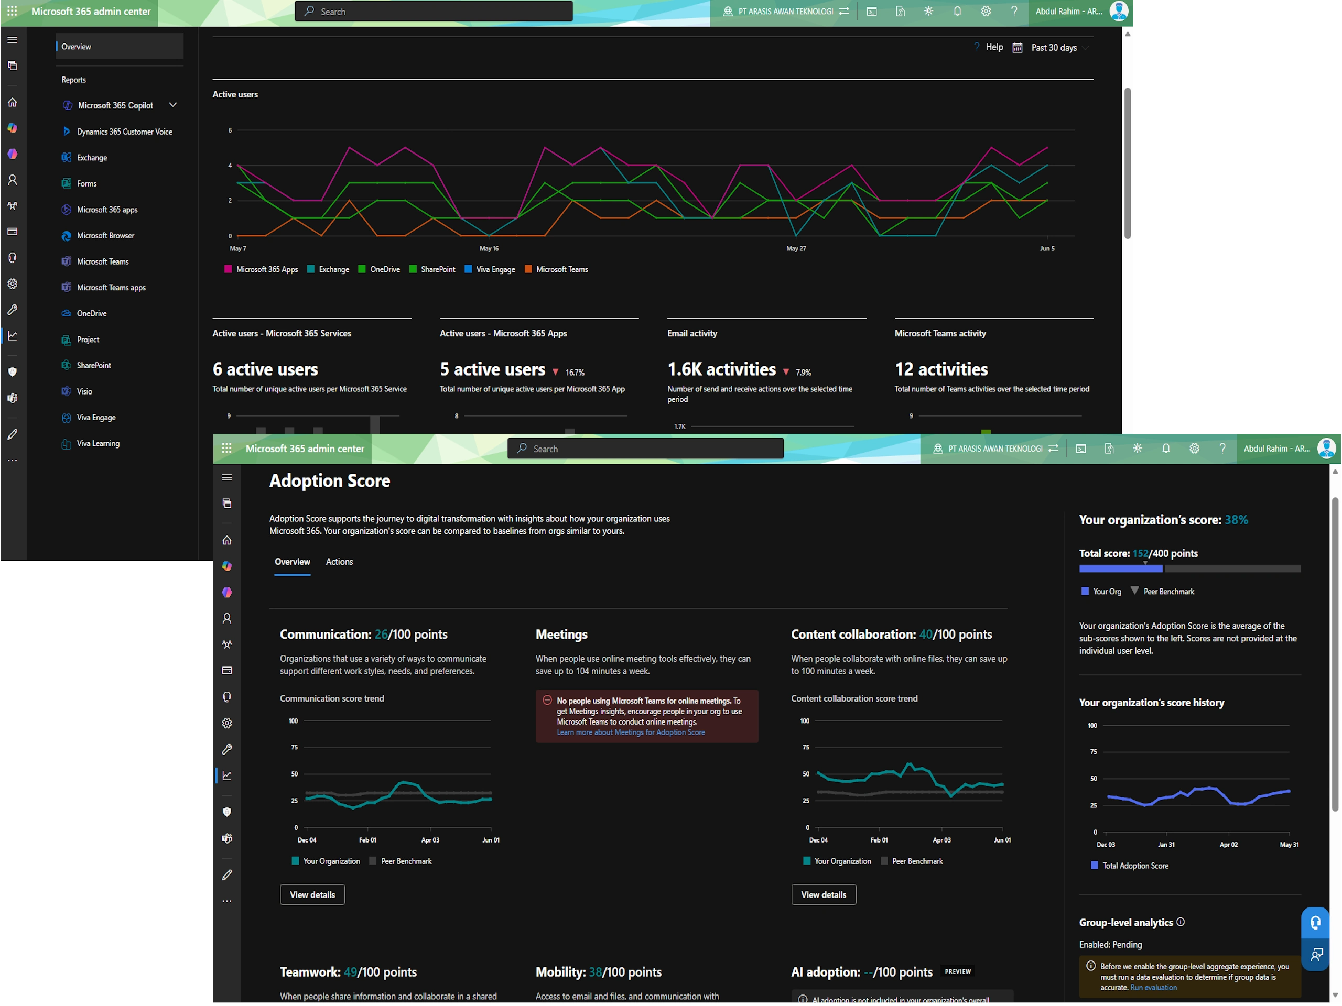
Task: Click the Total Adoption Score legend swatch
Action: coord(1095,866)
